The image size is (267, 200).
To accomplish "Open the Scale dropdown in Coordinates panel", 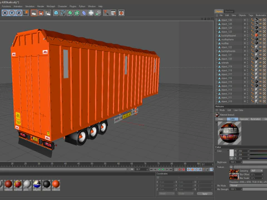I will pyautogui.click(x=185, y=194).
